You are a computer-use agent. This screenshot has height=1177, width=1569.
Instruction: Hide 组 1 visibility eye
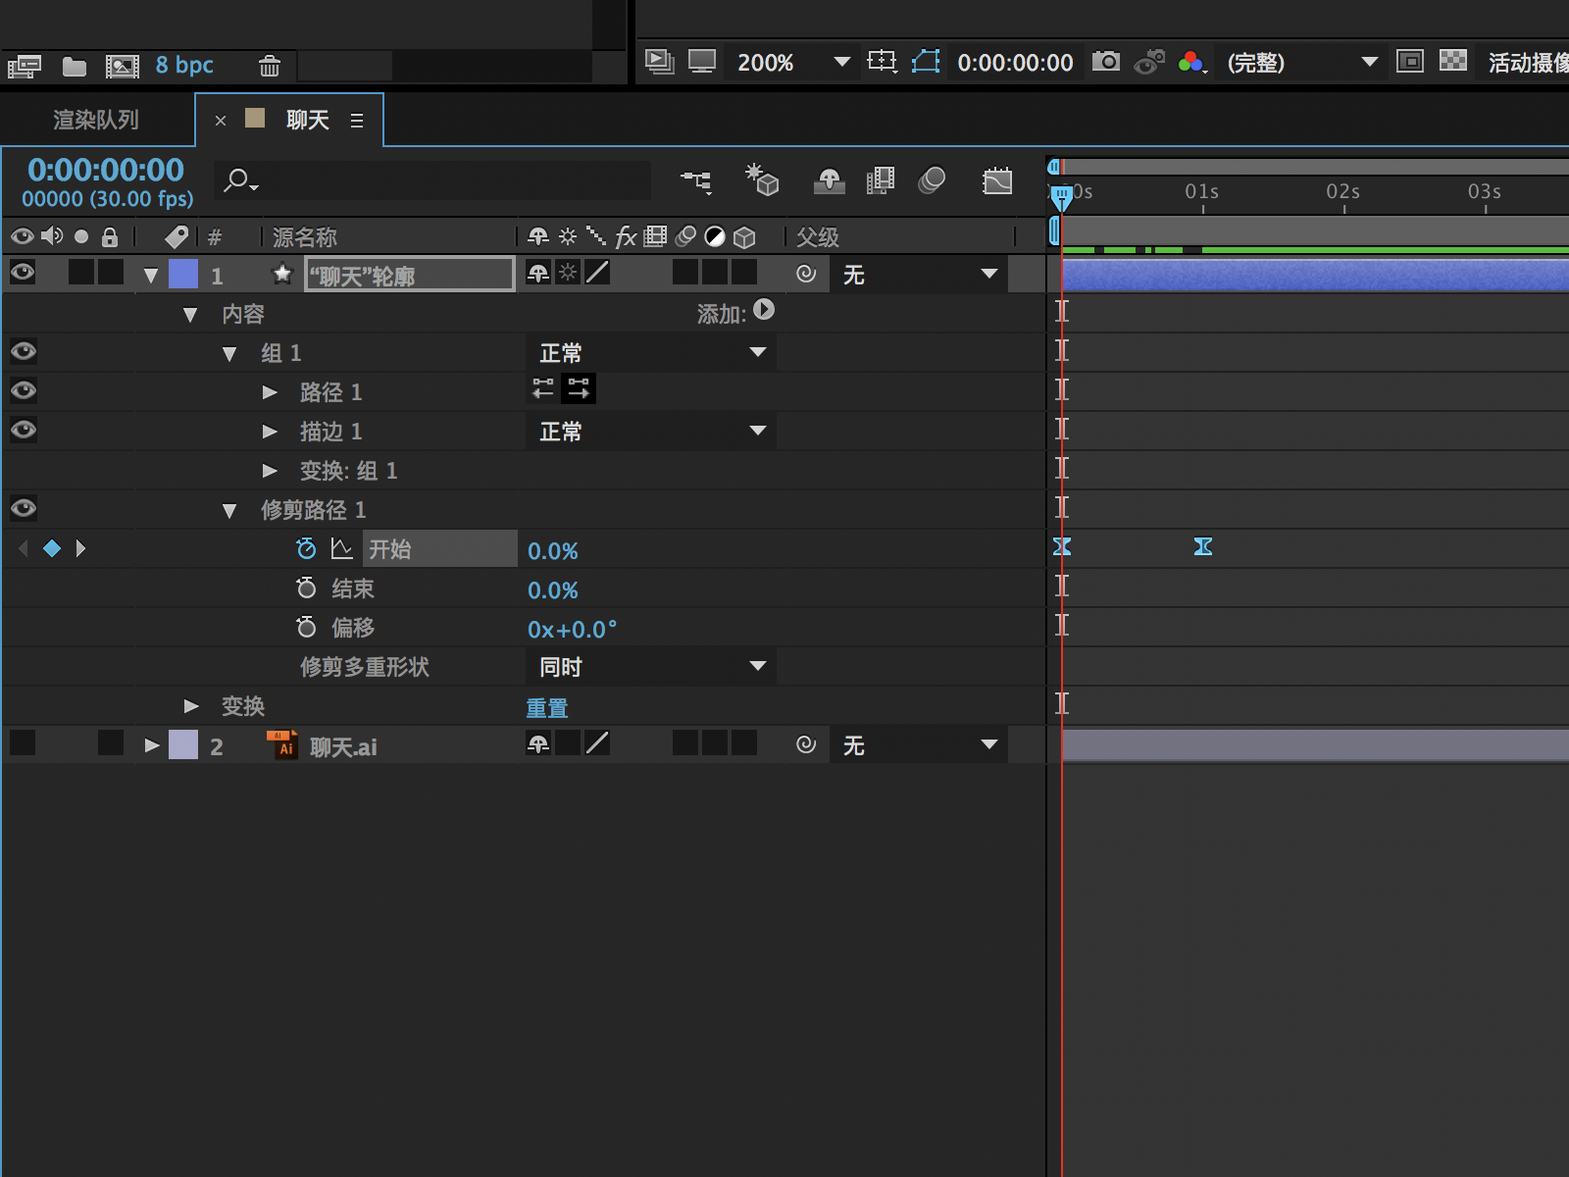[x=24, y=351]
